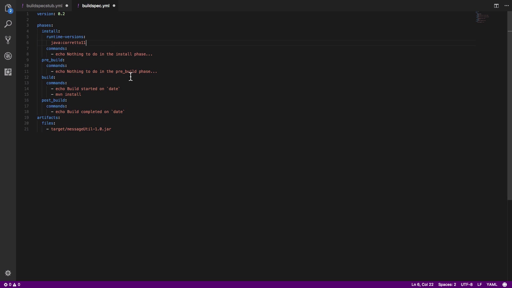
Task: Open the Extensions view icon
Action: (8, 72)
